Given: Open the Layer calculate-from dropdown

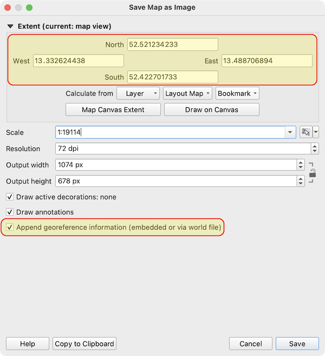Looking at the screenshot, I should [138, 93].
